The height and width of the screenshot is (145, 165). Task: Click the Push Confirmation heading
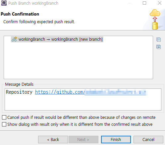20,14
